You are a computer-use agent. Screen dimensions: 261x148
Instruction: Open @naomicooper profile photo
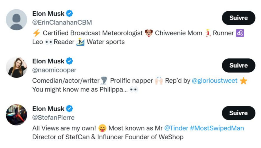16,67
